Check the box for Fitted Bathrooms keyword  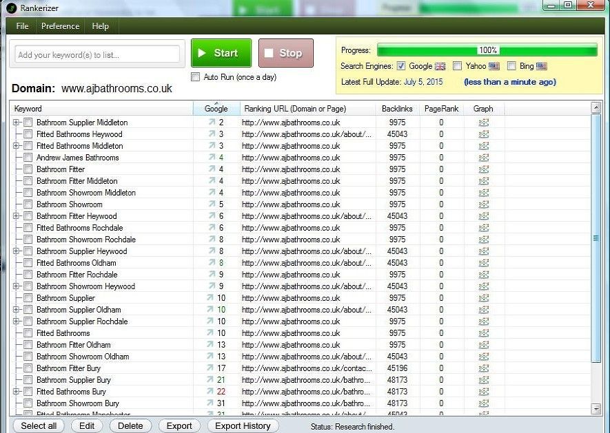point(28,333)
